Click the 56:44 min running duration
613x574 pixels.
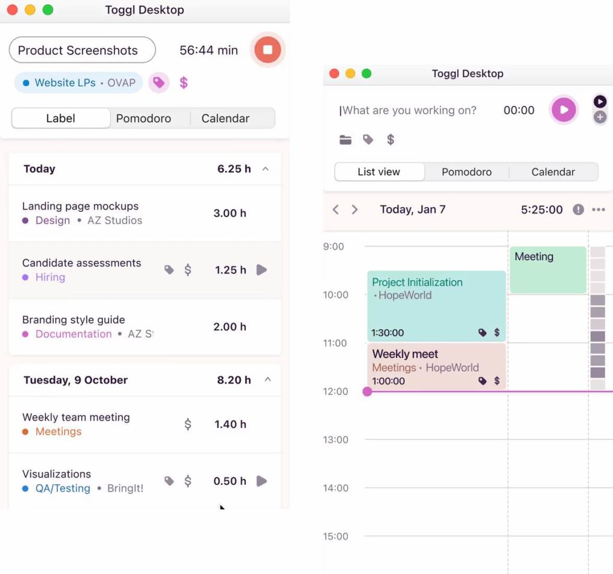(209, 50)
